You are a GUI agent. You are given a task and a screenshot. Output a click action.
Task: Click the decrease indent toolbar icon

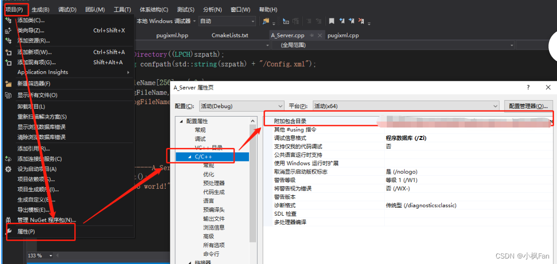(308, 21)
